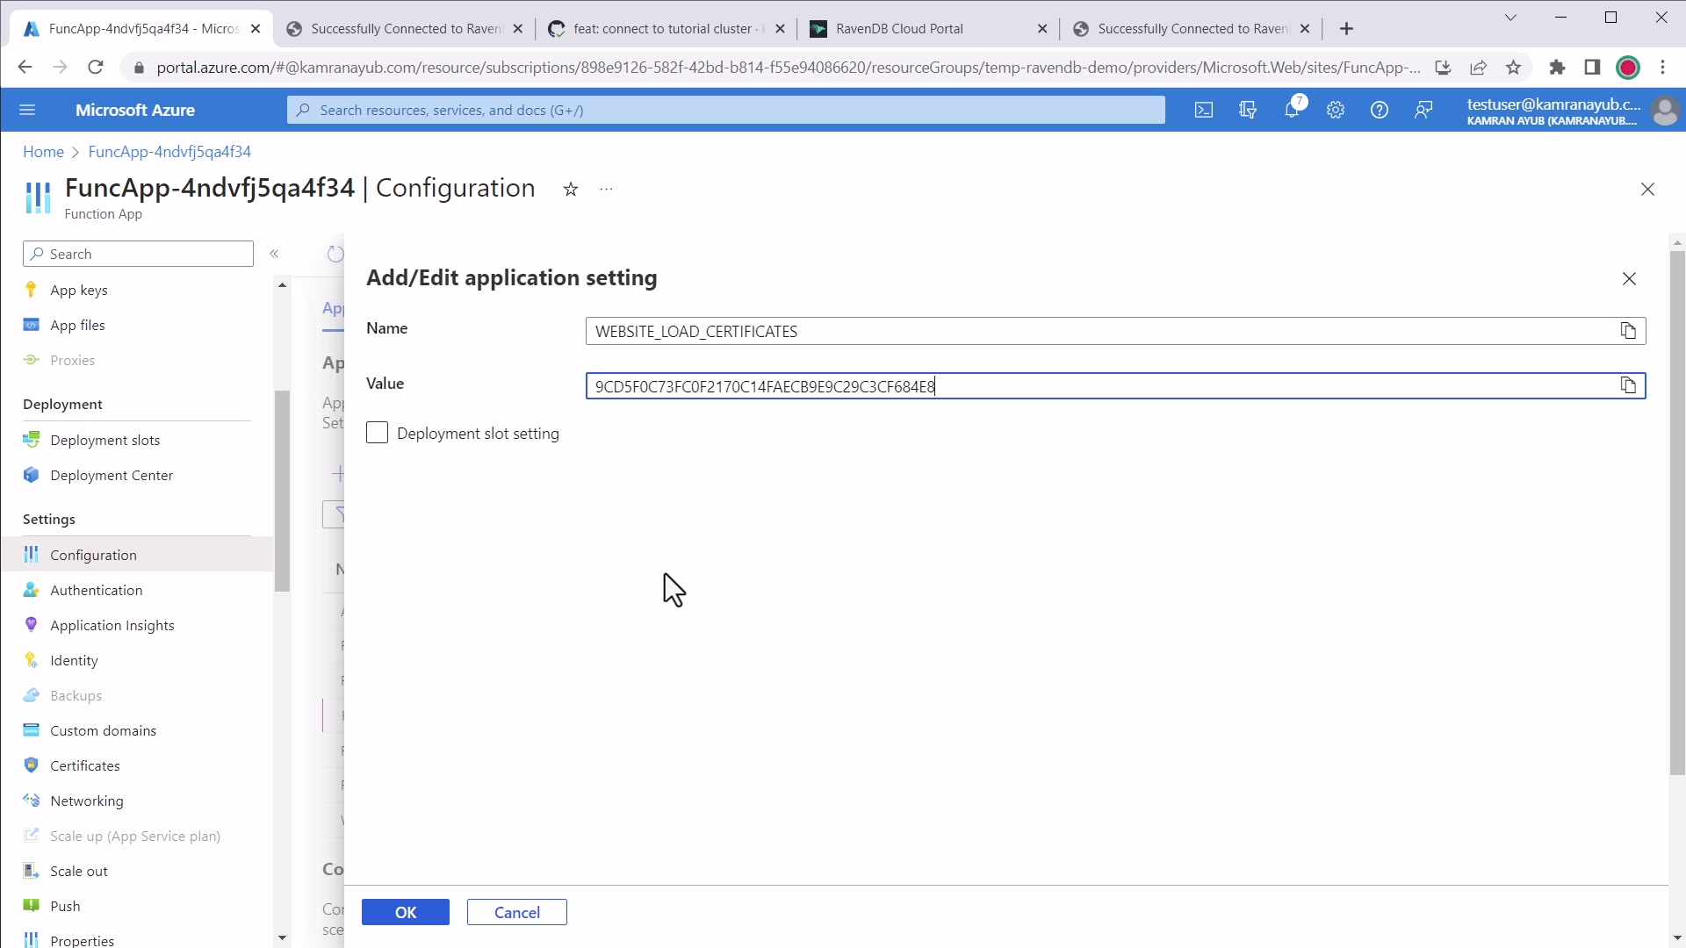
Task: Click share this page icon in address bar
Action: click(1478, 68)
